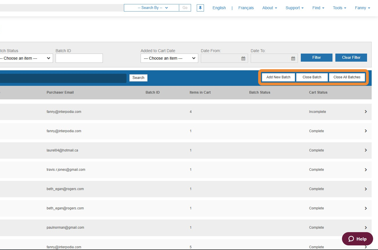
Task: Open paulnorman@gmail.com row chevron
Action: coord(366,228)
